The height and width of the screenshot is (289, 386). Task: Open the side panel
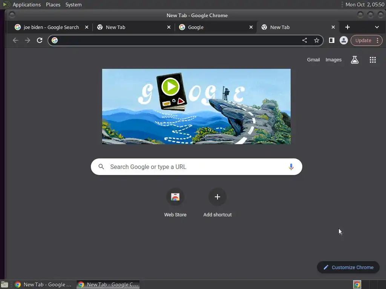332,40
